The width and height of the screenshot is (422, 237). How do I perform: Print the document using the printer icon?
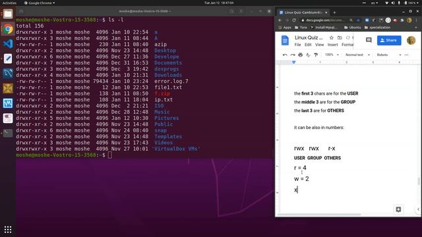301,55
